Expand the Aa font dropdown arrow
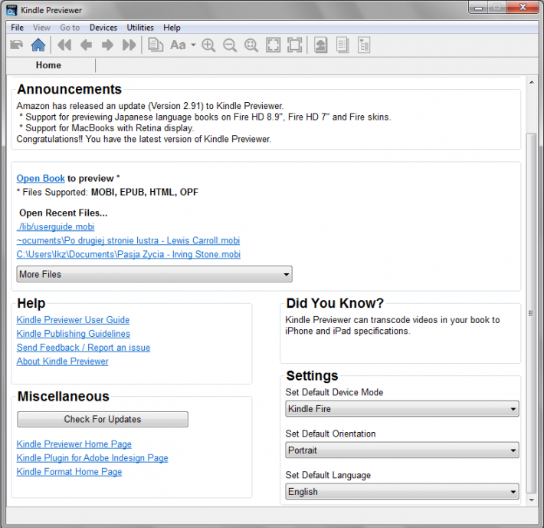This screenshot has height=528, width=544. (193, 45)
